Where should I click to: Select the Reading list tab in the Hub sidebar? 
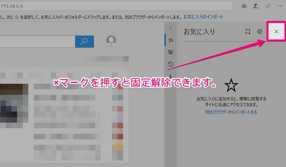click(171, 52)
